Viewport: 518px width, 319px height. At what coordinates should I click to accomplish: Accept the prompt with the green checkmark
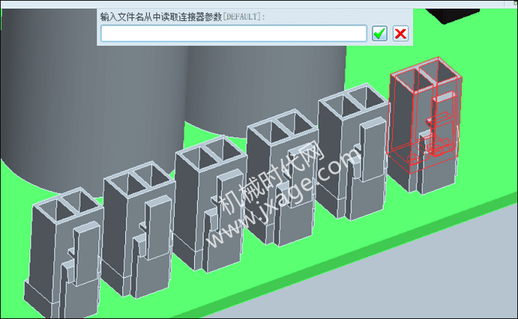click(x=379, y=33)
